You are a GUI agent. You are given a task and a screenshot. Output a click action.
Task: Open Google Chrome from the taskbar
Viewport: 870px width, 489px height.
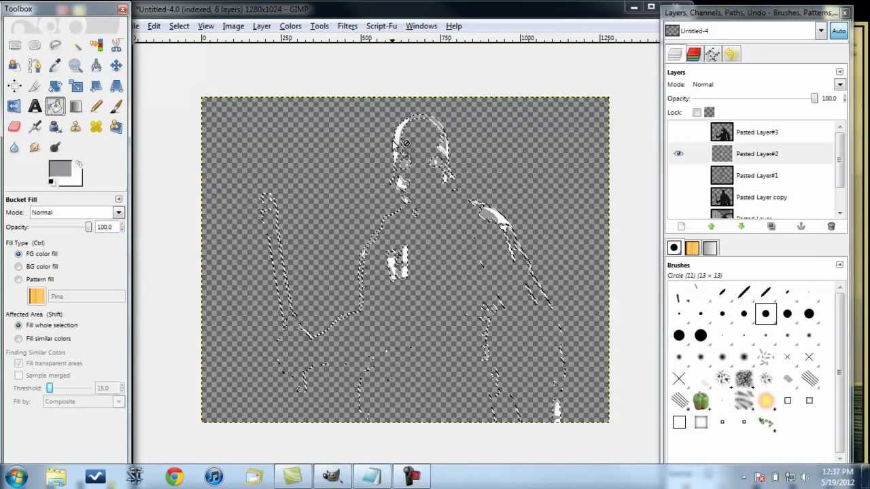click(175, 477)
